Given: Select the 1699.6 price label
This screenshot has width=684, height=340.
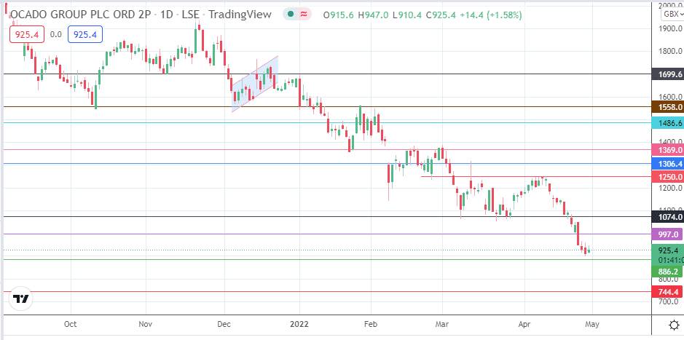Looking at the screenshot, I should (x=667, y=74).
